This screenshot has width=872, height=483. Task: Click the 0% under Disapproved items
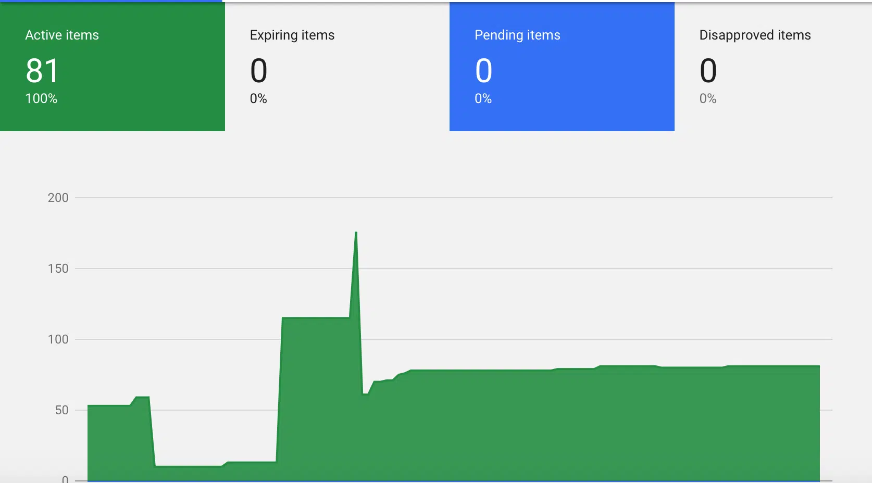pyautogui.click(x=708, y=98)
